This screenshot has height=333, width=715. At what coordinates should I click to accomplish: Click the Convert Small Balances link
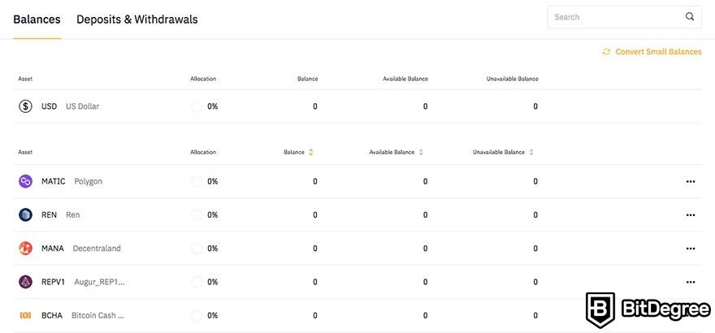(658, 52)
